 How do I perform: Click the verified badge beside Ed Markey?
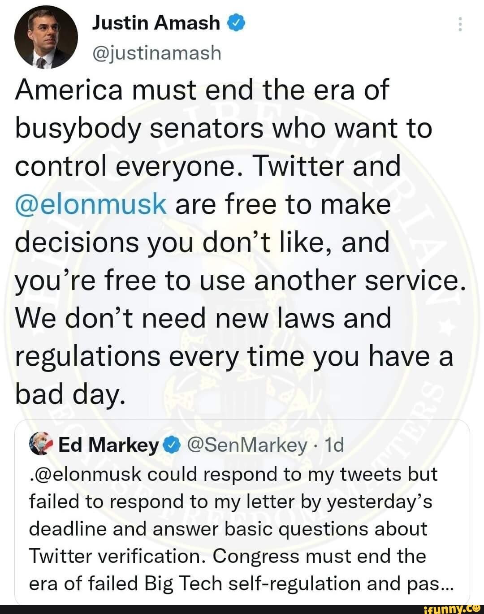click(171, 445)
